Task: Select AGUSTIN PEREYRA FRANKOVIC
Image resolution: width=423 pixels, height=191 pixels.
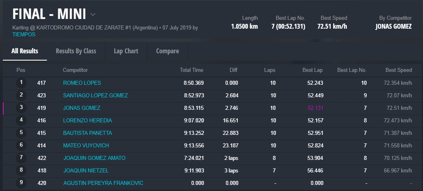Action: point(103,183)
